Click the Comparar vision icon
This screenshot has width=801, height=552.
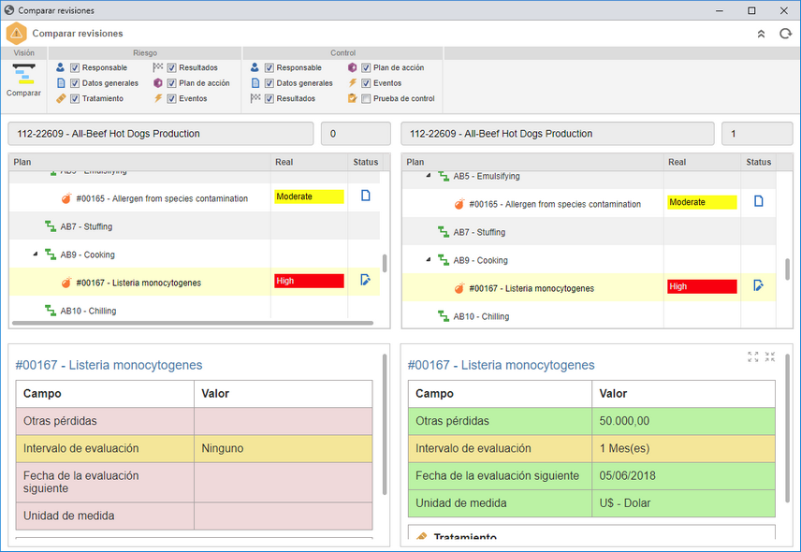point(24,74)
